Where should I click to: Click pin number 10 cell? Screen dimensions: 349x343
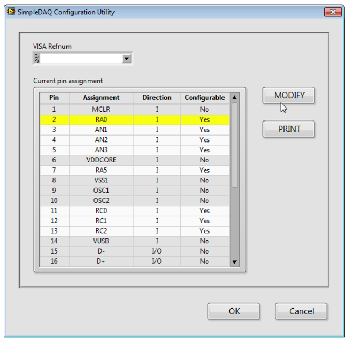point(54,200)
